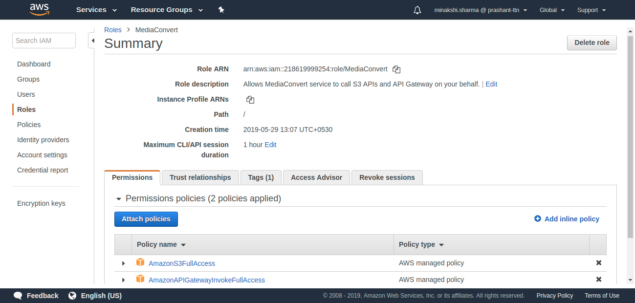Click the globe language icon
The width and height of the screenshot is (635, 303).
click(x=72, y=296)
